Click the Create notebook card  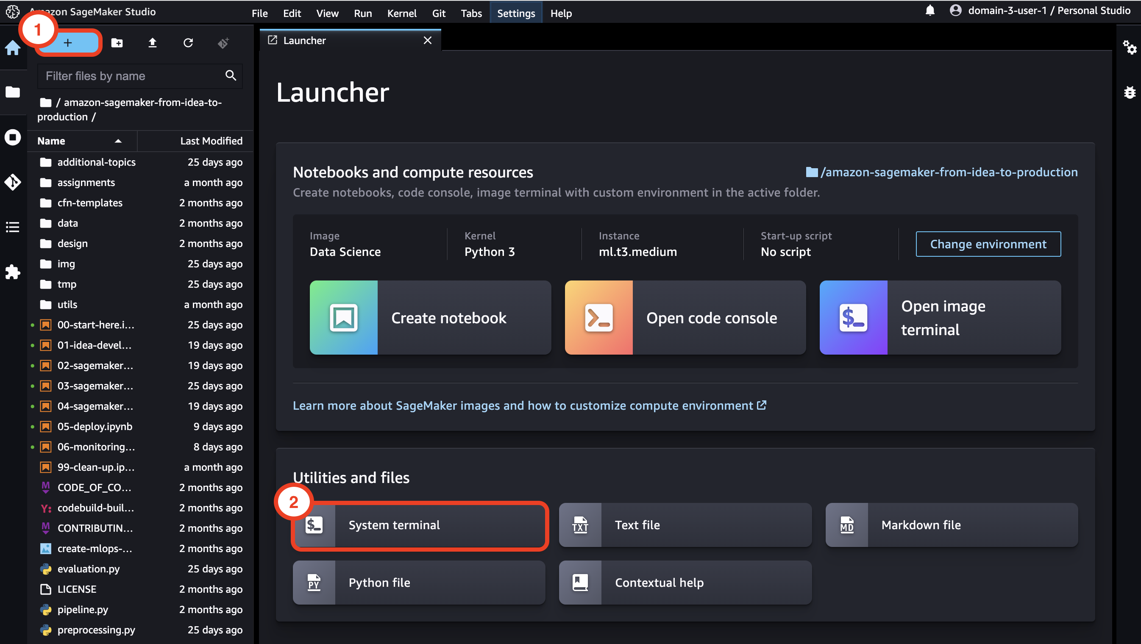(430, 317)
